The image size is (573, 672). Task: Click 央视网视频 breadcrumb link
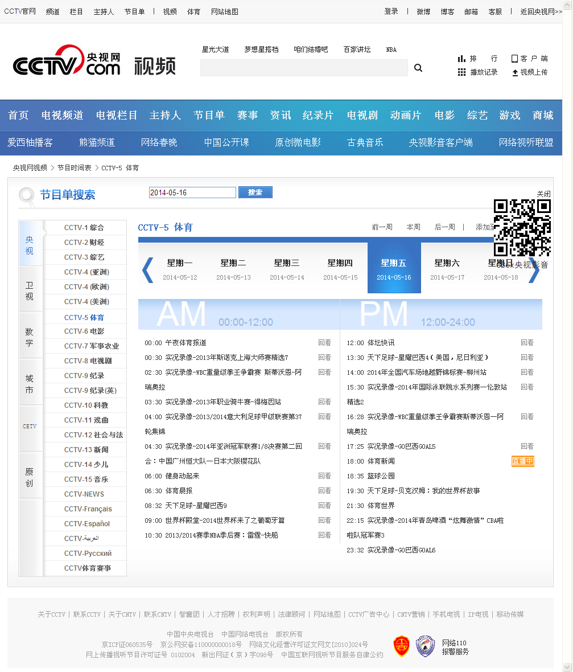pyautogui.click(x=30, y=168)
